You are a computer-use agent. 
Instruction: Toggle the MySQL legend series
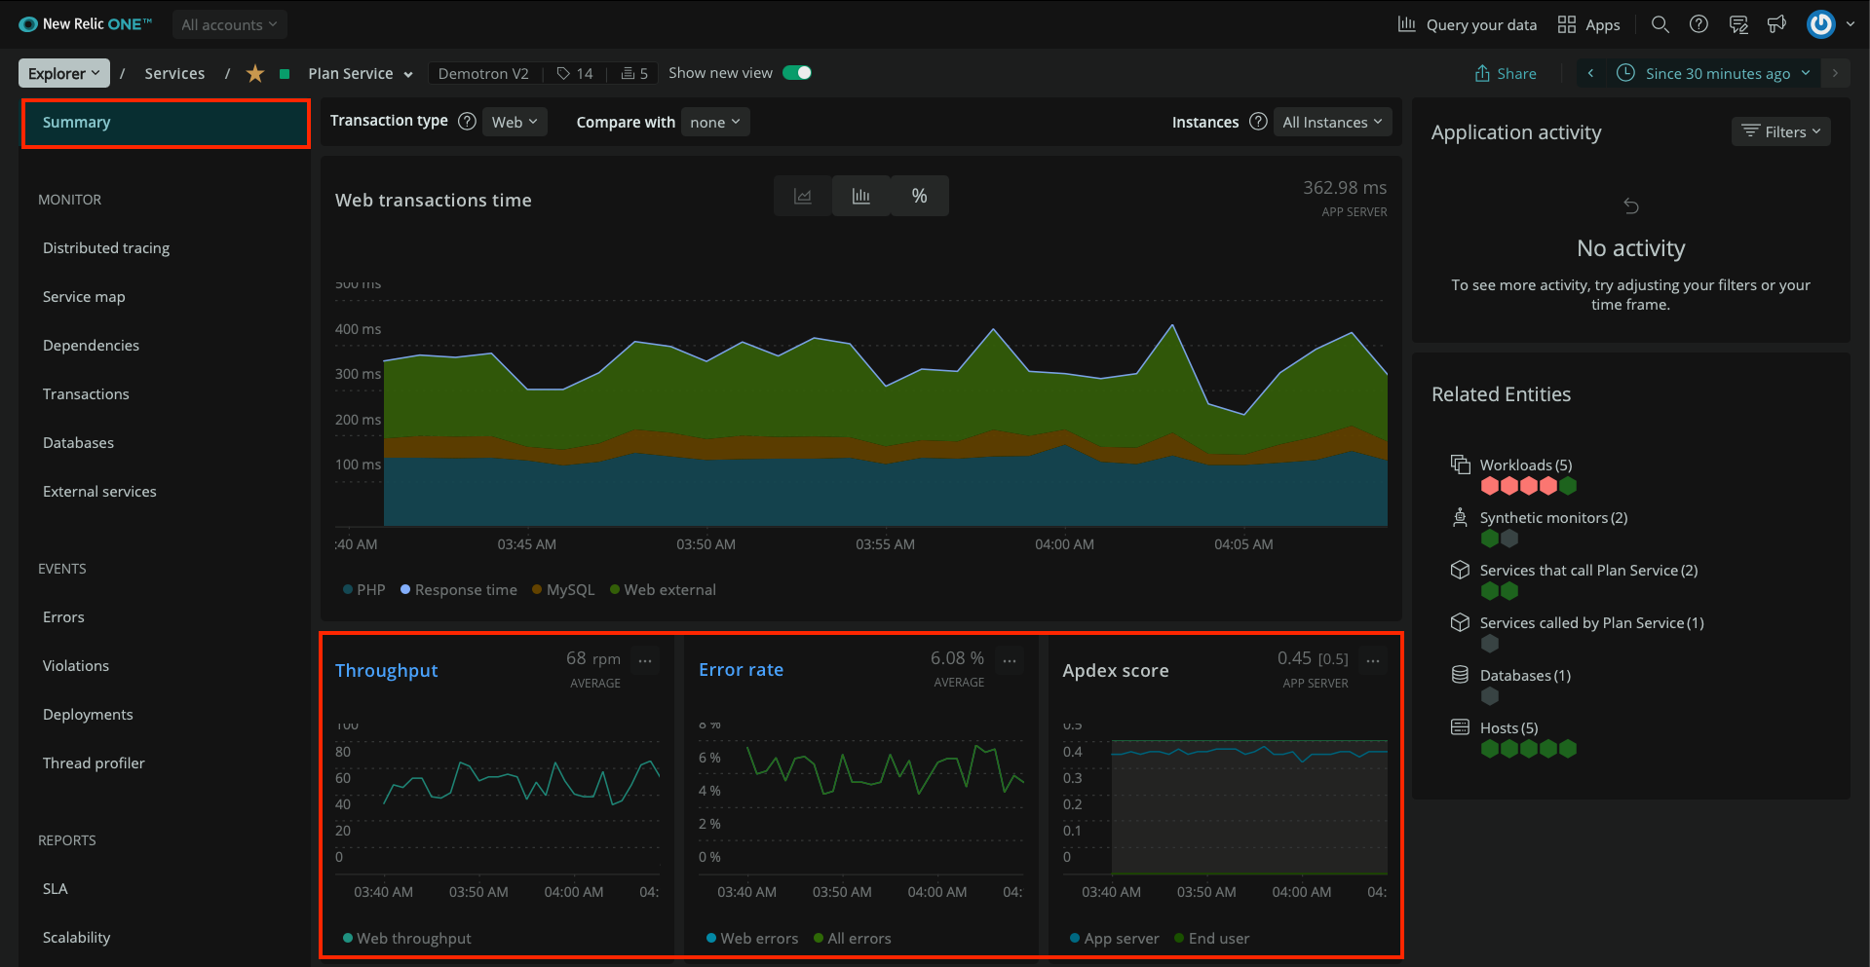563,589
